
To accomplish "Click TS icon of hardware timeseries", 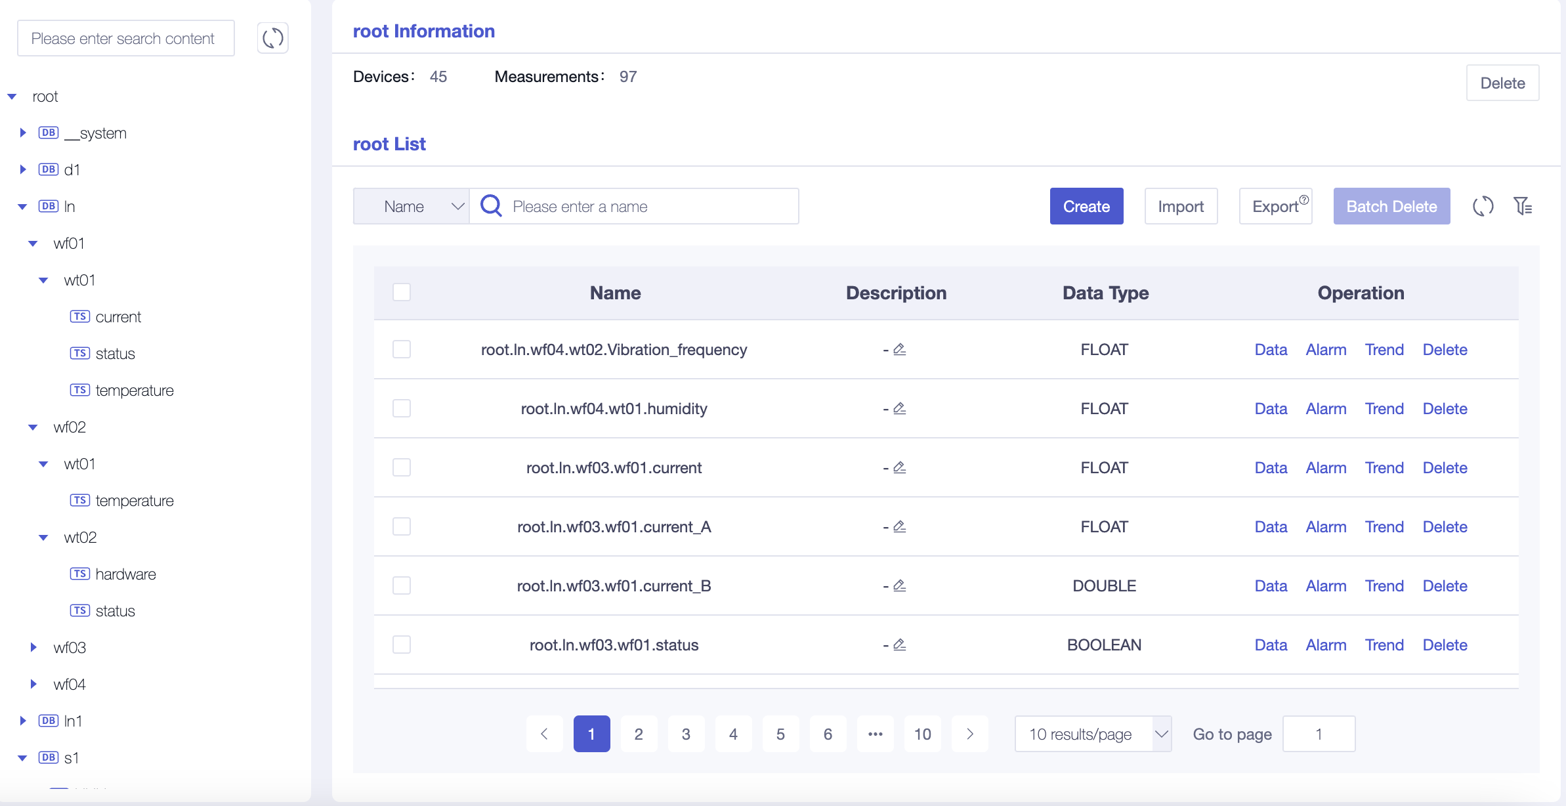I will (x=80, y=574).
